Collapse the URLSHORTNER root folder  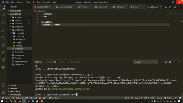coord(15,14)
